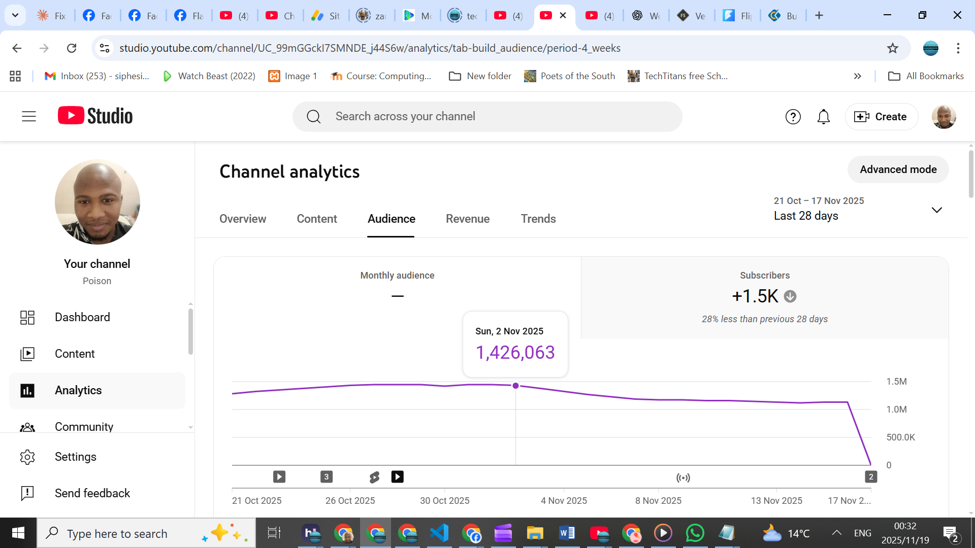Click Send feedback in the sidebar
The image size is (975, 548).
coord(92,493)
